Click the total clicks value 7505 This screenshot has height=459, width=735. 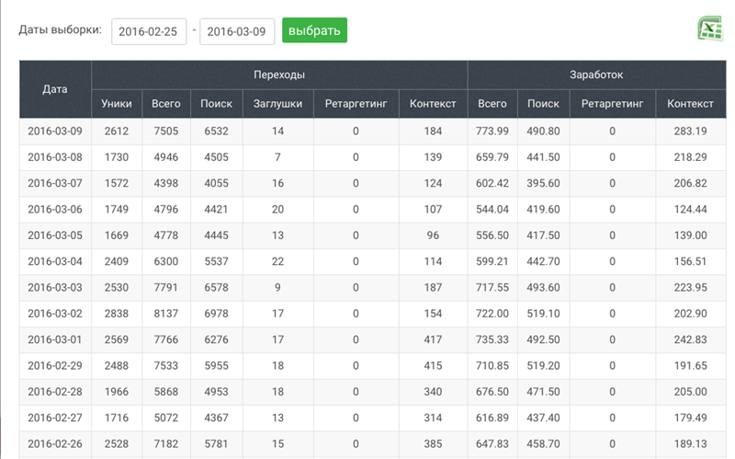point(166,131)
